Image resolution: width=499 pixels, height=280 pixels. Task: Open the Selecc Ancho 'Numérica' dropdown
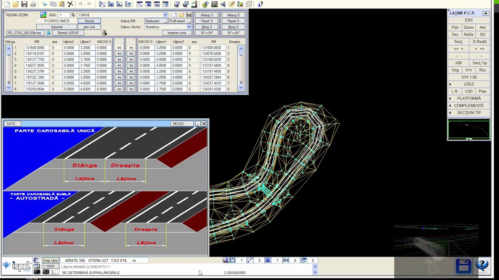[189, 27]
